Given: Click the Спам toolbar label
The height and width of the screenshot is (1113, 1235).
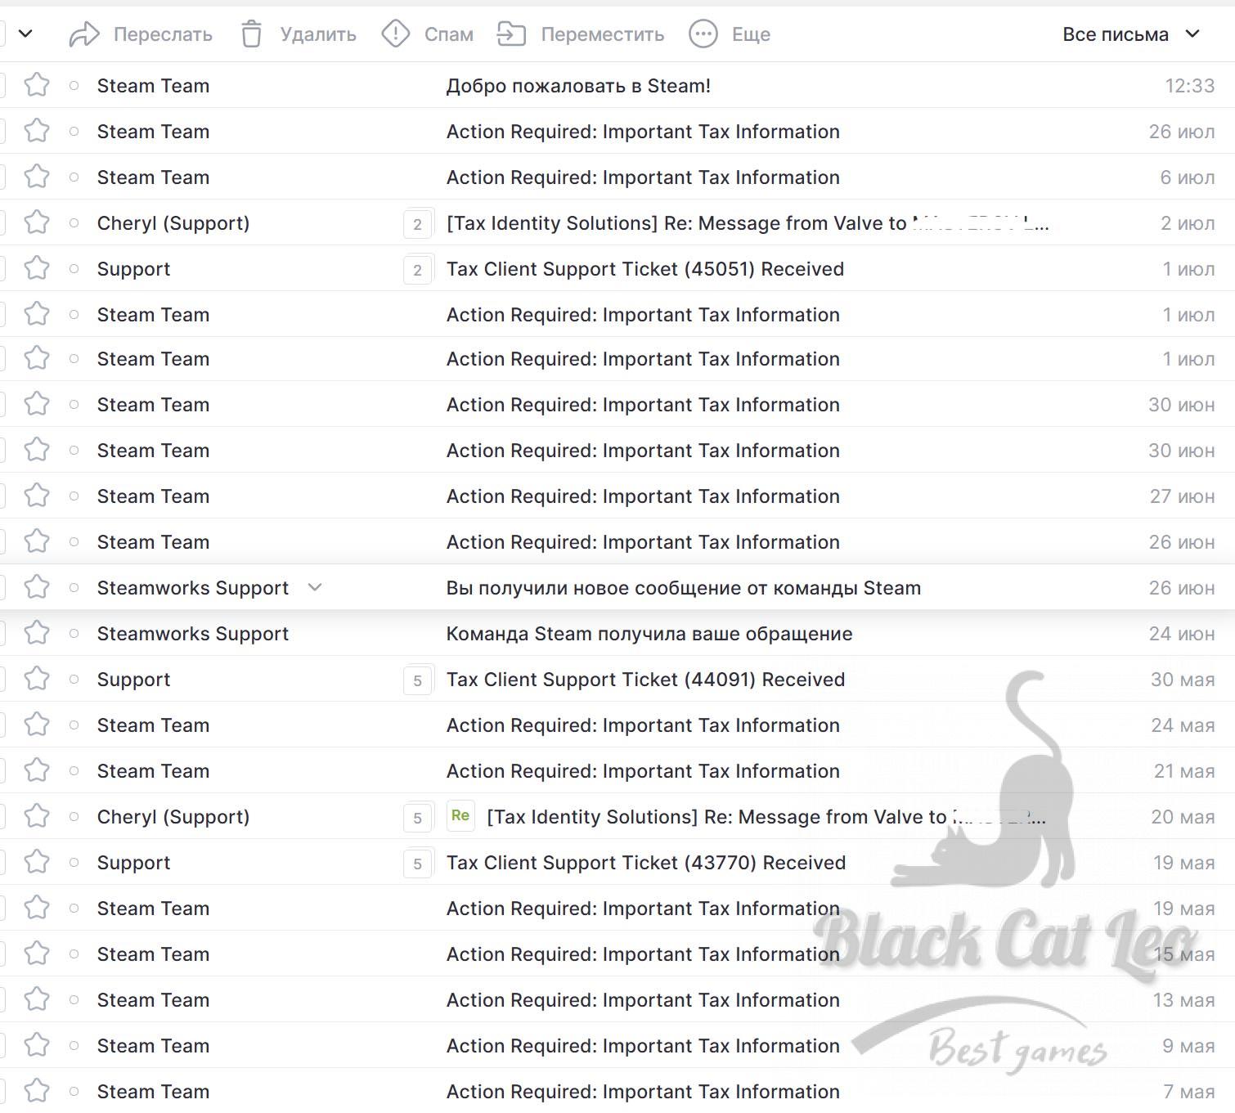Looking at the screenshot, I should (449, 34).
